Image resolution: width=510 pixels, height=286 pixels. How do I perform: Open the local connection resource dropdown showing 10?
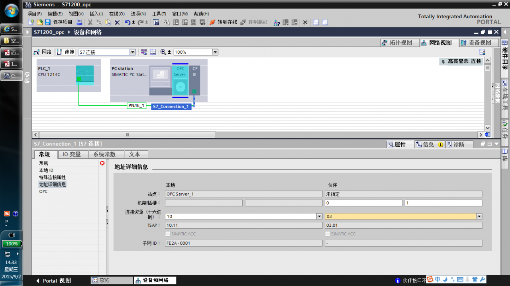(x=319, y=216)
